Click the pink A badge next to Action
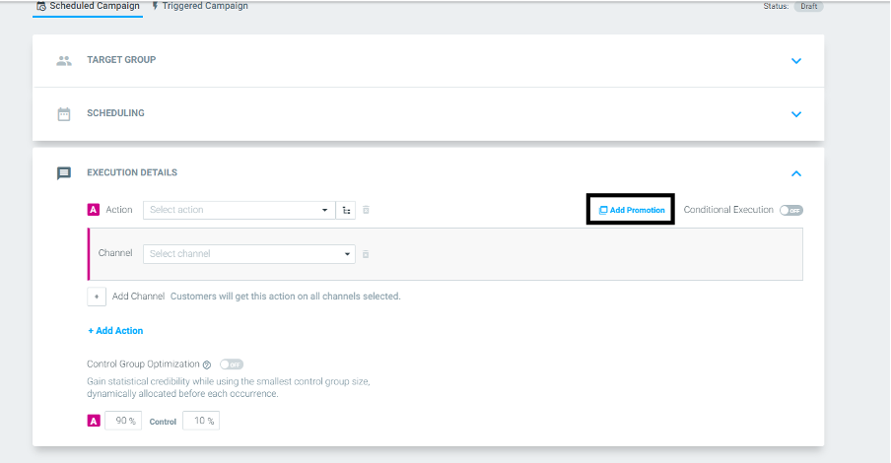This screenshot has width=891, height=463. click(94, 210)
